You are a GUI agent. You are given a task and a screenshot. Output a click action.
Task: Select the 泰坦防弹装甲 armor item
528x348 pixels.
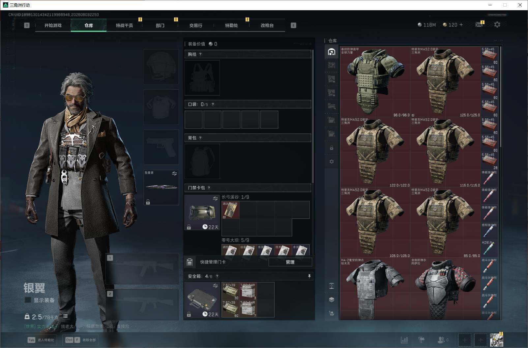375,82
